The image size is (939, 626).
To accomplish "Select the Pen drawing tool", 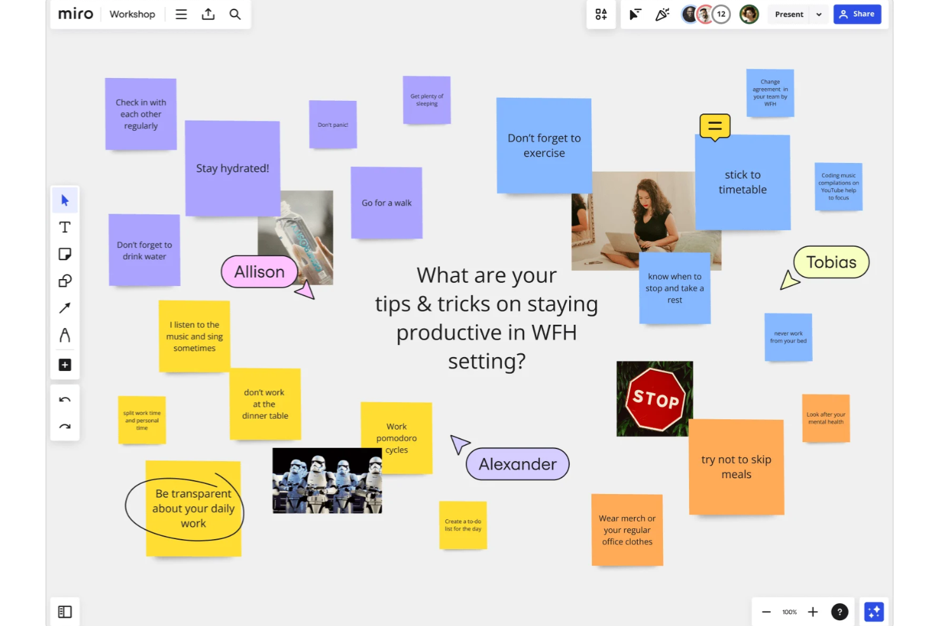I will [65, 335].
